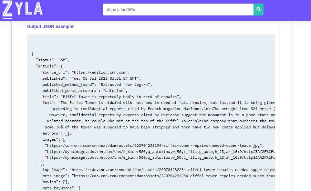Select the second dynaimage.cdn.cnn.com URL line
The width and height of the screenshot is (311, 191).
(160, 157)
